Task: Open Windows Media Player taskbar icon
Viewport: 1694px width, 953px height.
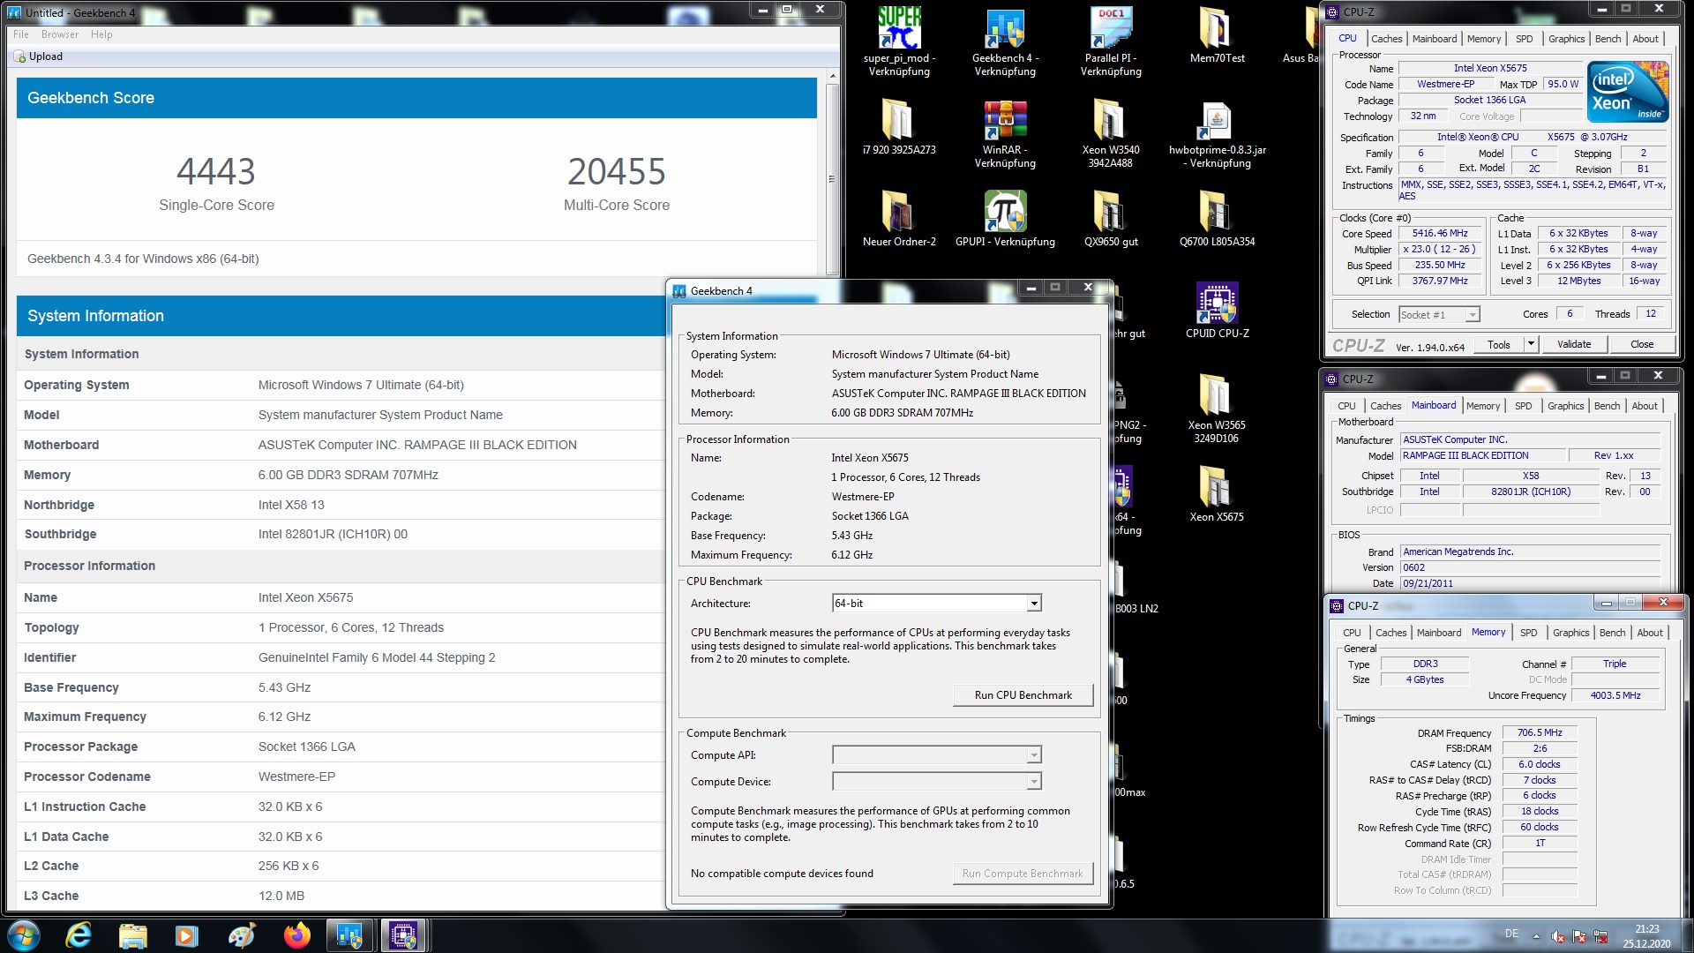Action: tap(187, 935)
